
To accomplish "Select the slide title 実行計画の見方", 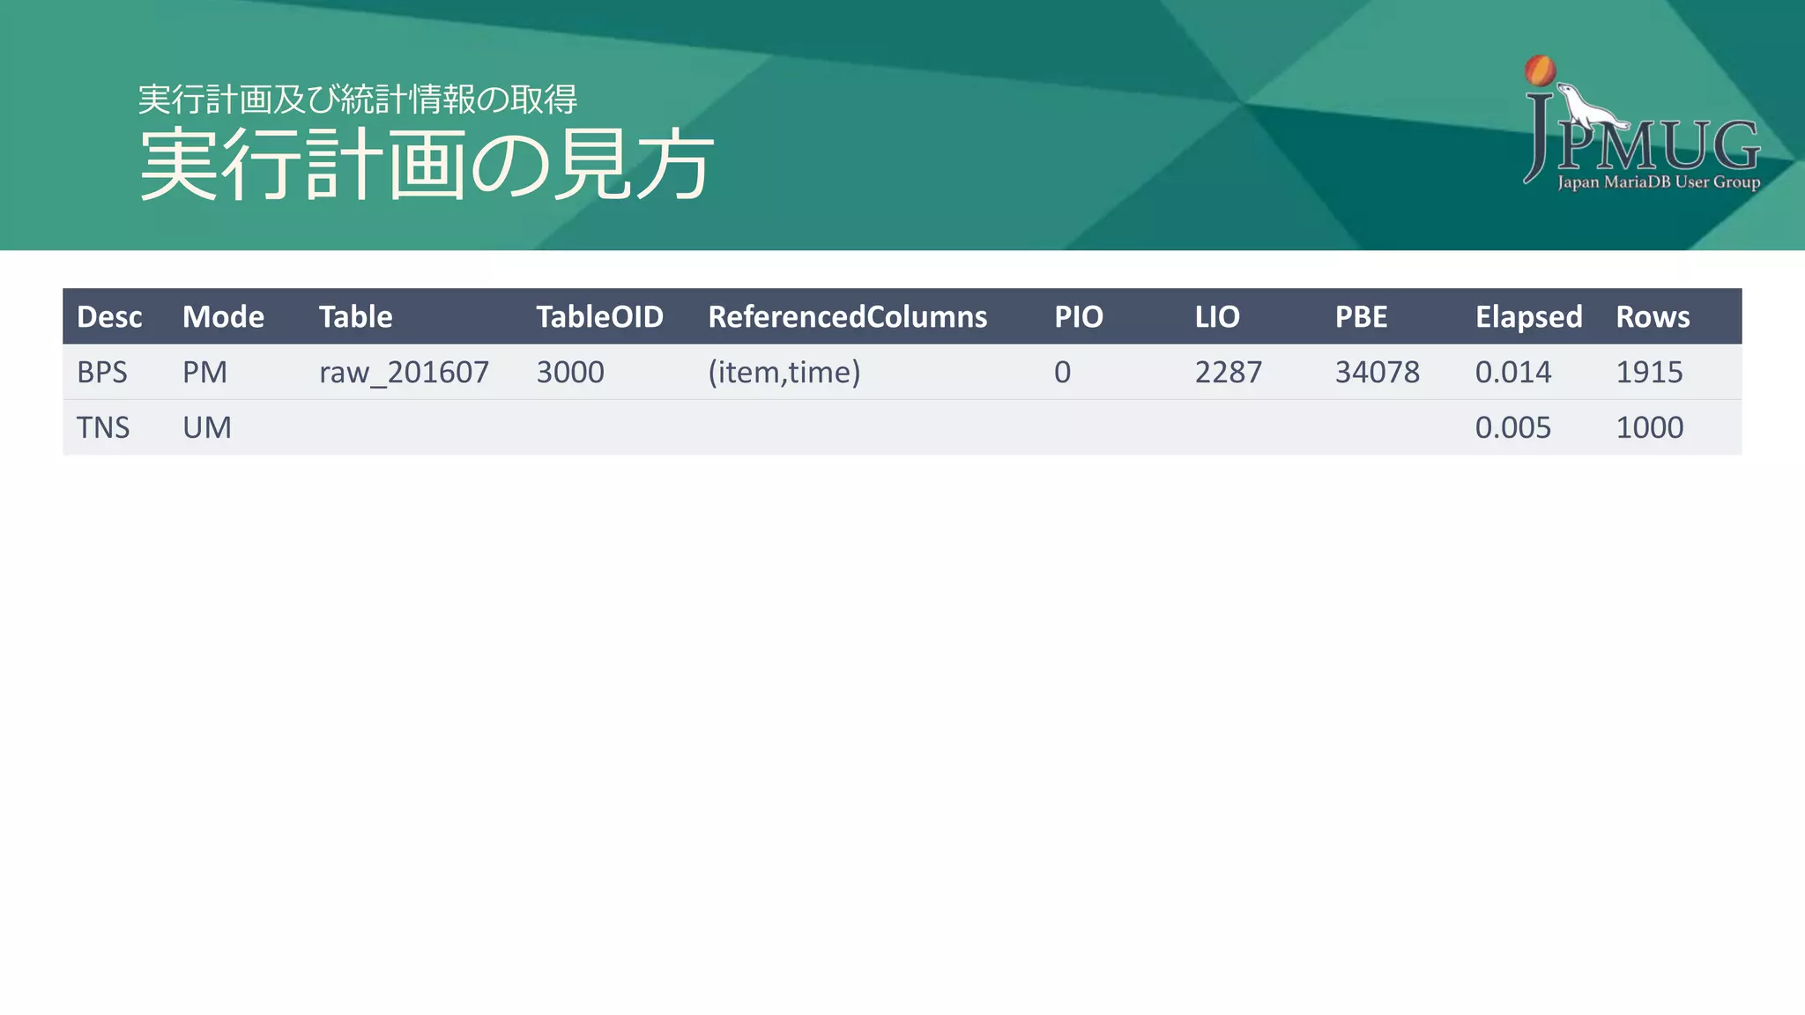I will coord(426,165).
